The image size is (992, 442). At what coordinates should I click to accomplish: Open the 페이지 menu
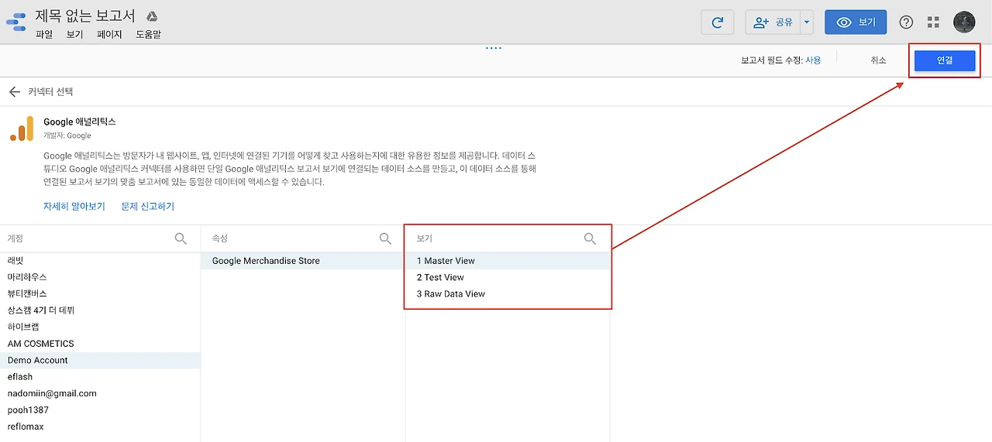point(109,35)
